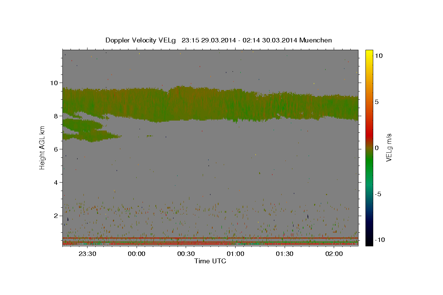Click the colorbar value -10 label

(379, 240)
